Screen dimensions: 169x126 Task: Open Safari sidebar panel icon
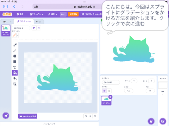coord(6,7)
